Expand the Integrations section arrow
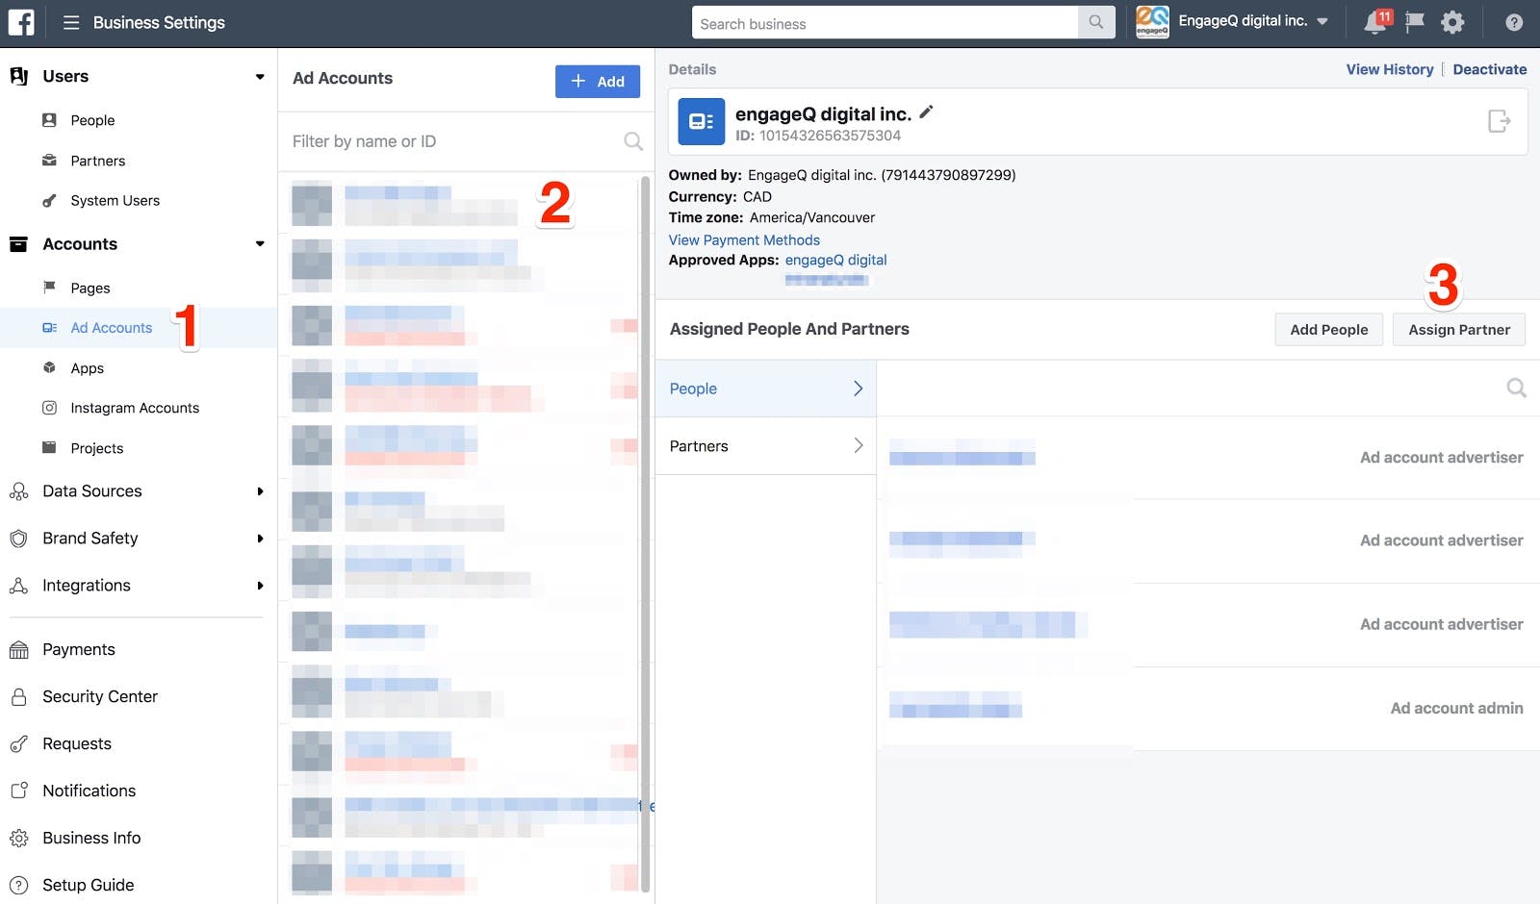The image size is (1540, 904). [260, 586]
